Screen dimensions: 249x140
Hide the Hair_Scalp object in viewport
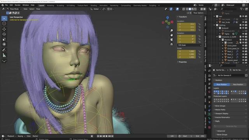(x=243, y=22)
